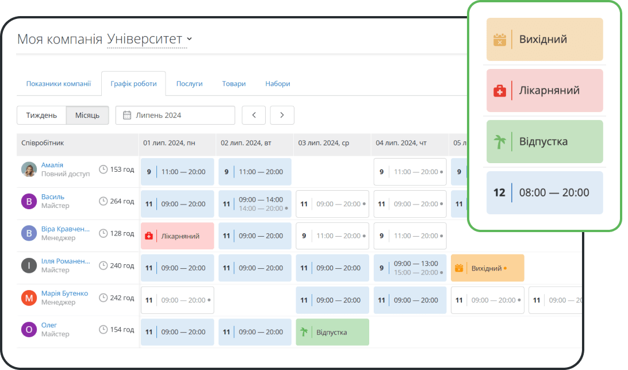Click the purple avatar icon for Василь
This screenshot has width=628, height=370.
pos(29,201)
